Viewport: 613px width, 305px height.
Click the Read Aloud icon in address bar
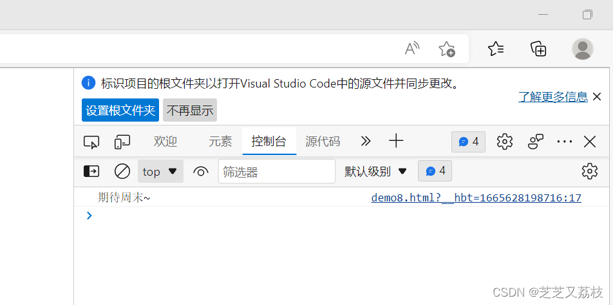pos(411,49)
